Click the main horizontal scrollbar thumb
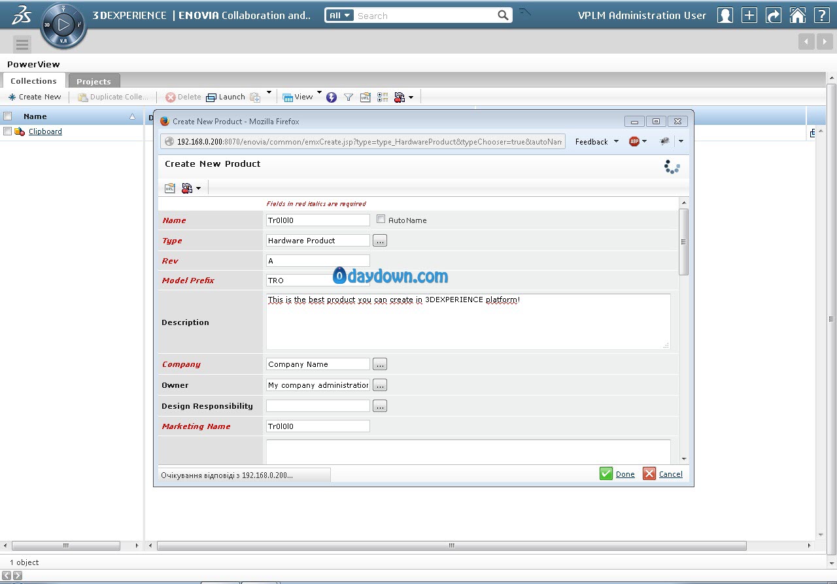Image resolution: width=837 pixels, height=584 pixels. tap(452, 545)
